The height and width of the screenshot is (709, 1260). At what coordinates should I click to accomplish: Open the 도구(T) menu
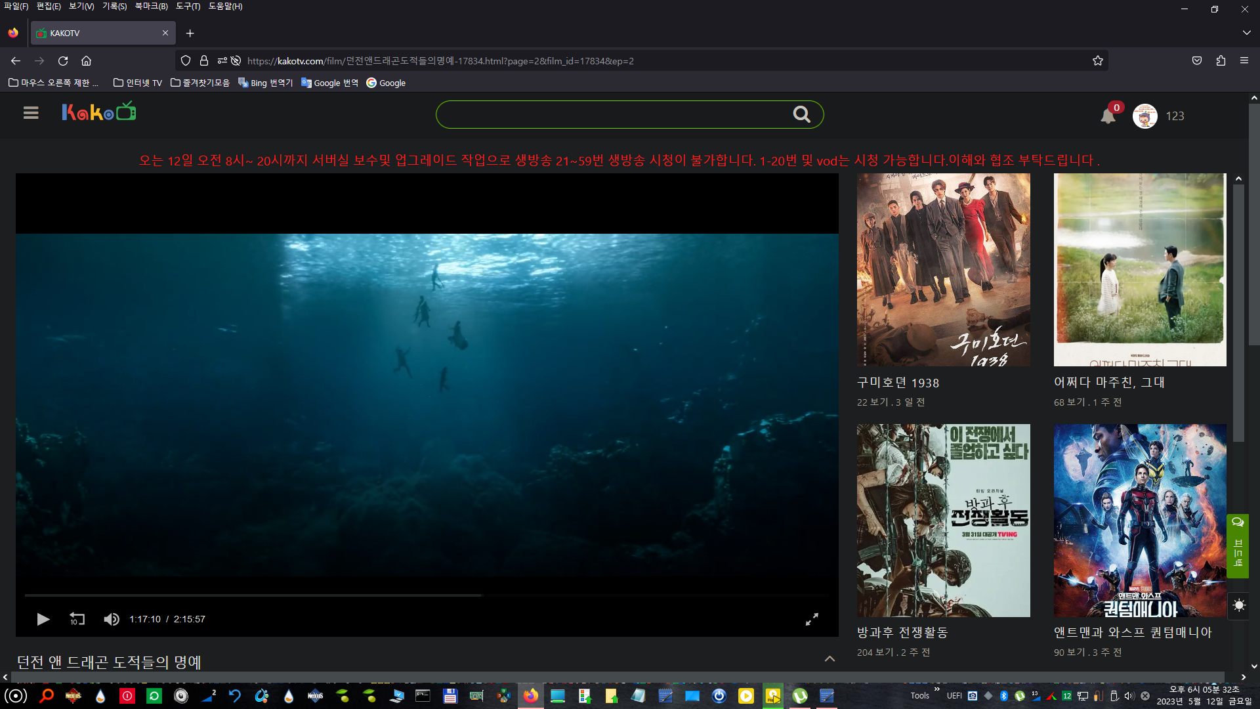[x=188, y=6]
